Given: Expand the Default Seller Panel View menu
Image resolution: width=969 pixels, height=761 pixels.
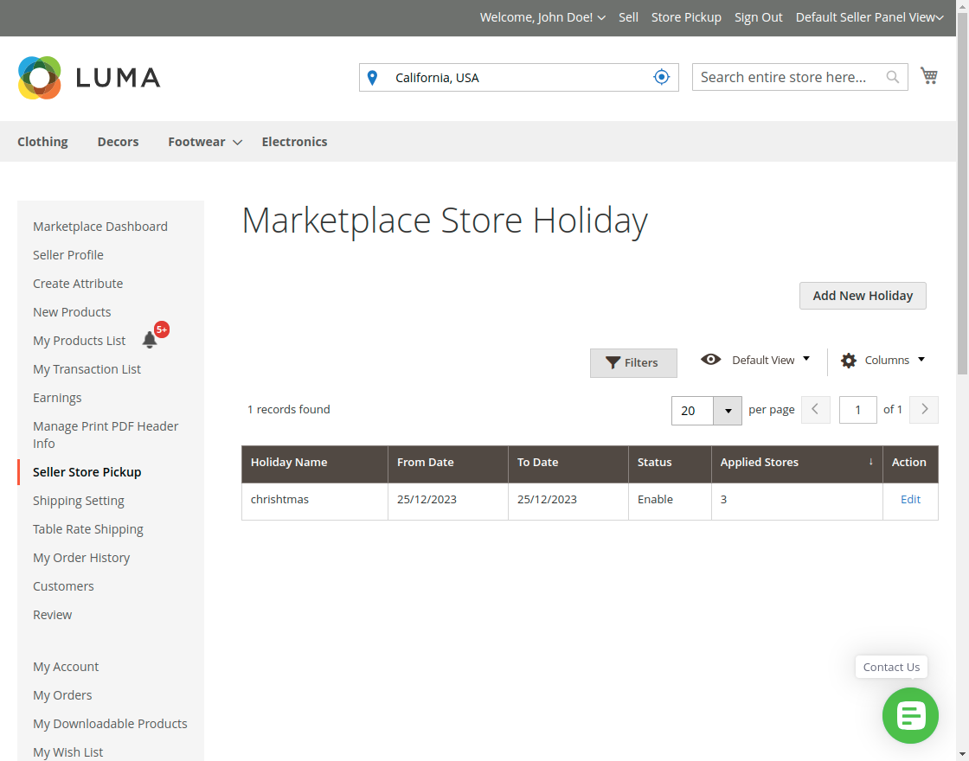Looking at the screenshot, I should point(869,17).
